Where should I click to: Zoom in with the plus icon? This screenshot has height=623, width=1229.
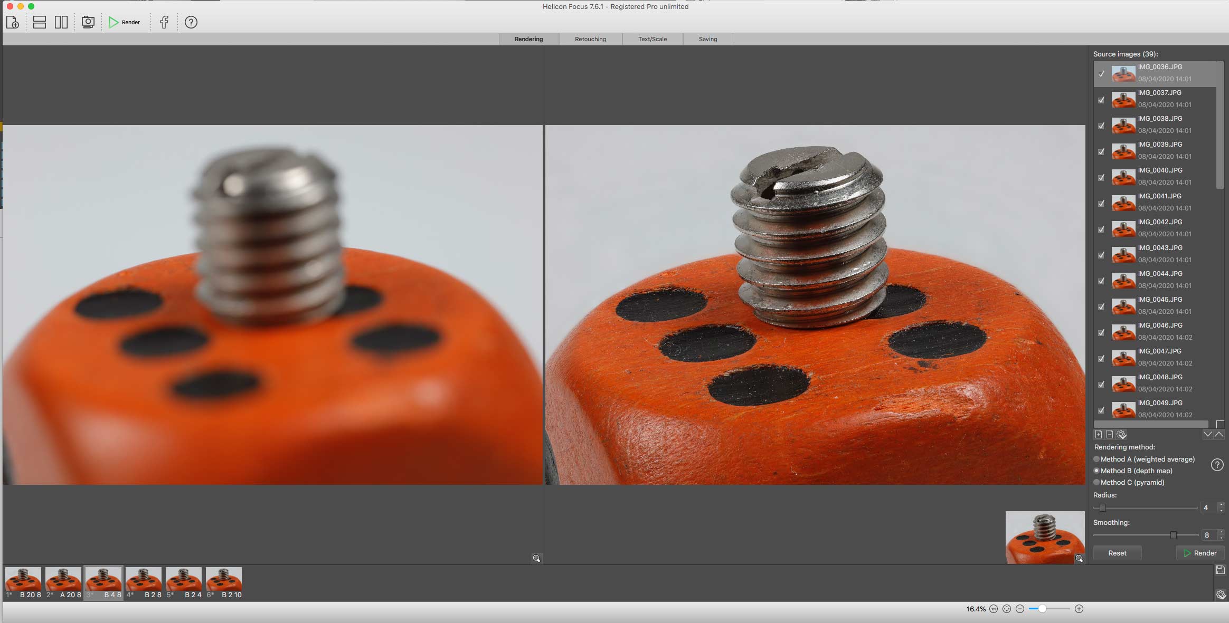[x=1079, y=609]
